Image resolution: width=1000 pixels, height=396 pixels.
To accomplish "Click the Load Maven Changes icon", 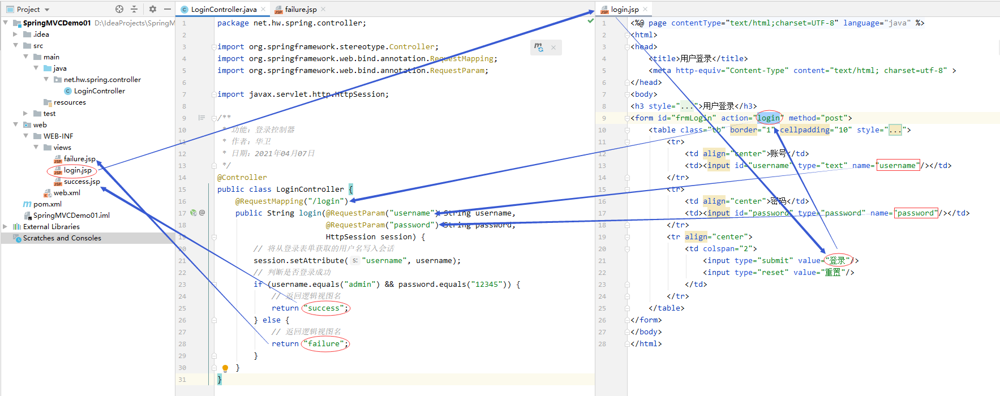I will coord(539,48).
